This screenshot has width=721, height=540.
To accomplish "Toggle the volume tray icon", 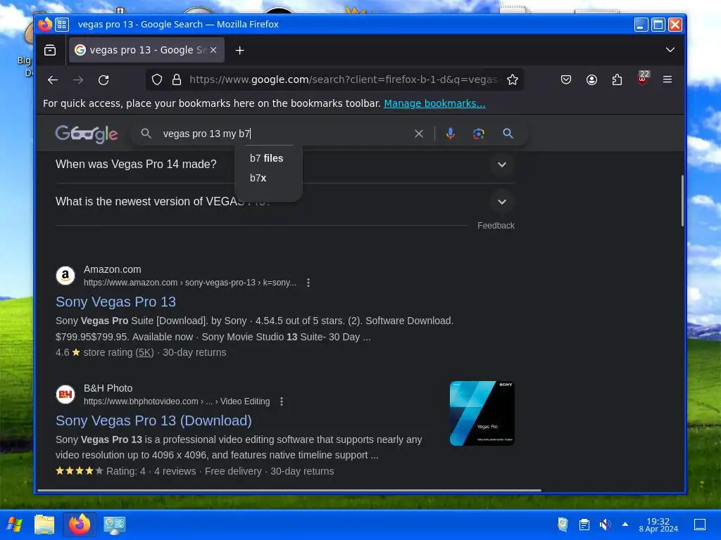I will 605,525.
